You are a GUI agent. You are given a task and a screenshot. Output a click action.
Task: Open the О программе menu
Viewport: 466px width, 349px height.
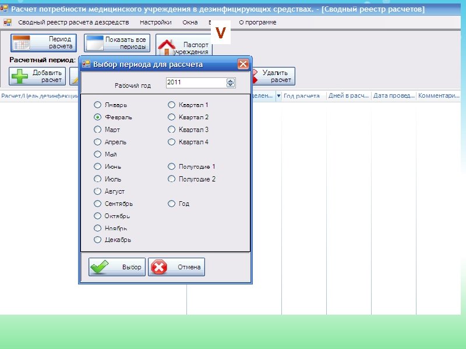click(x=257, y=22)
